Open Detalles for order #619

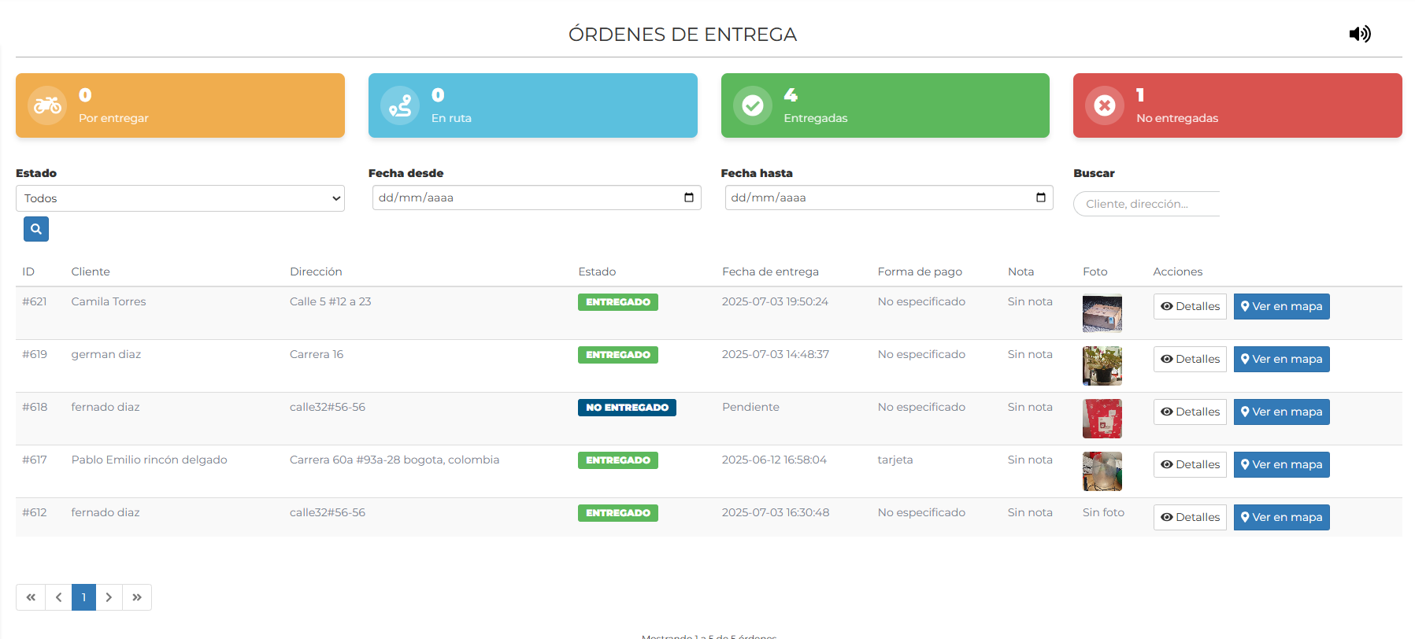click(x=1190, y=359)
